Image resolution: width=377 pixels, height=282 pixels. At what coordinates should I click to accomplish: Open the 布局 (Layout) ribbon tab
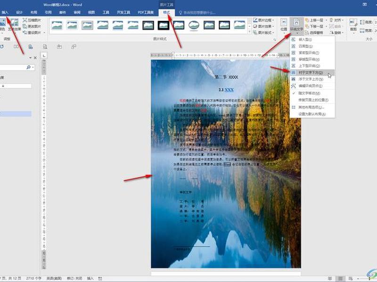tap(34, 13)
